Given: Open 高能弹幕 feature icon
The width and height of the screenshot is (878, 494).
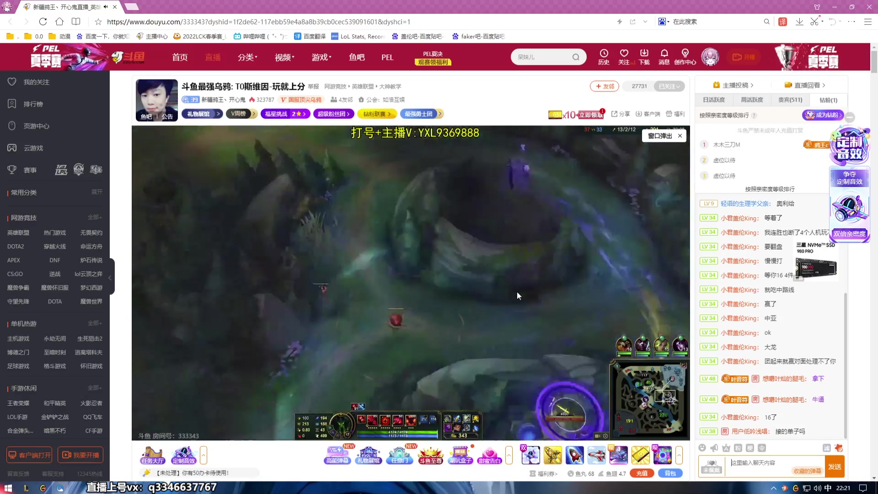Looking at the screenshot, I should pyautogui.click(x=337, y=455).
